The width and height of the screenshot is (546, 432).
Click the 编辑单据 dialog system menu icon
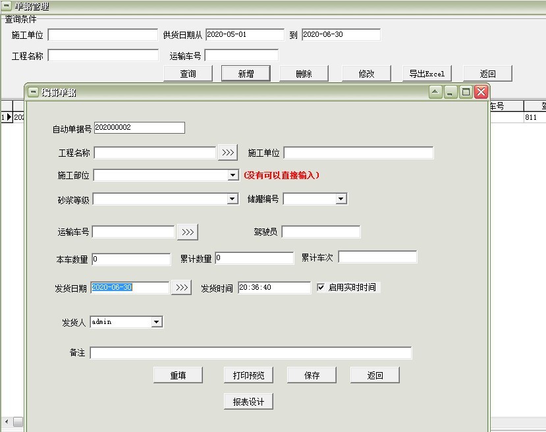(x=33, y=92)
